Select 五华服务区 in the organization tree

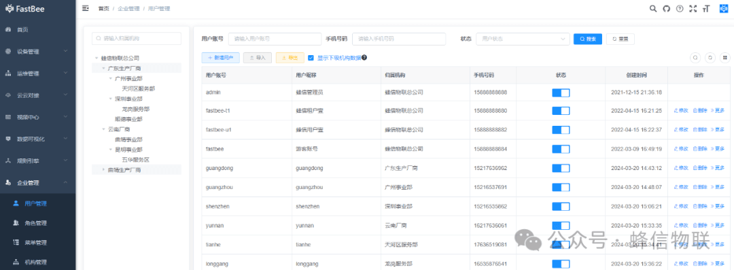tap(135, 160)
